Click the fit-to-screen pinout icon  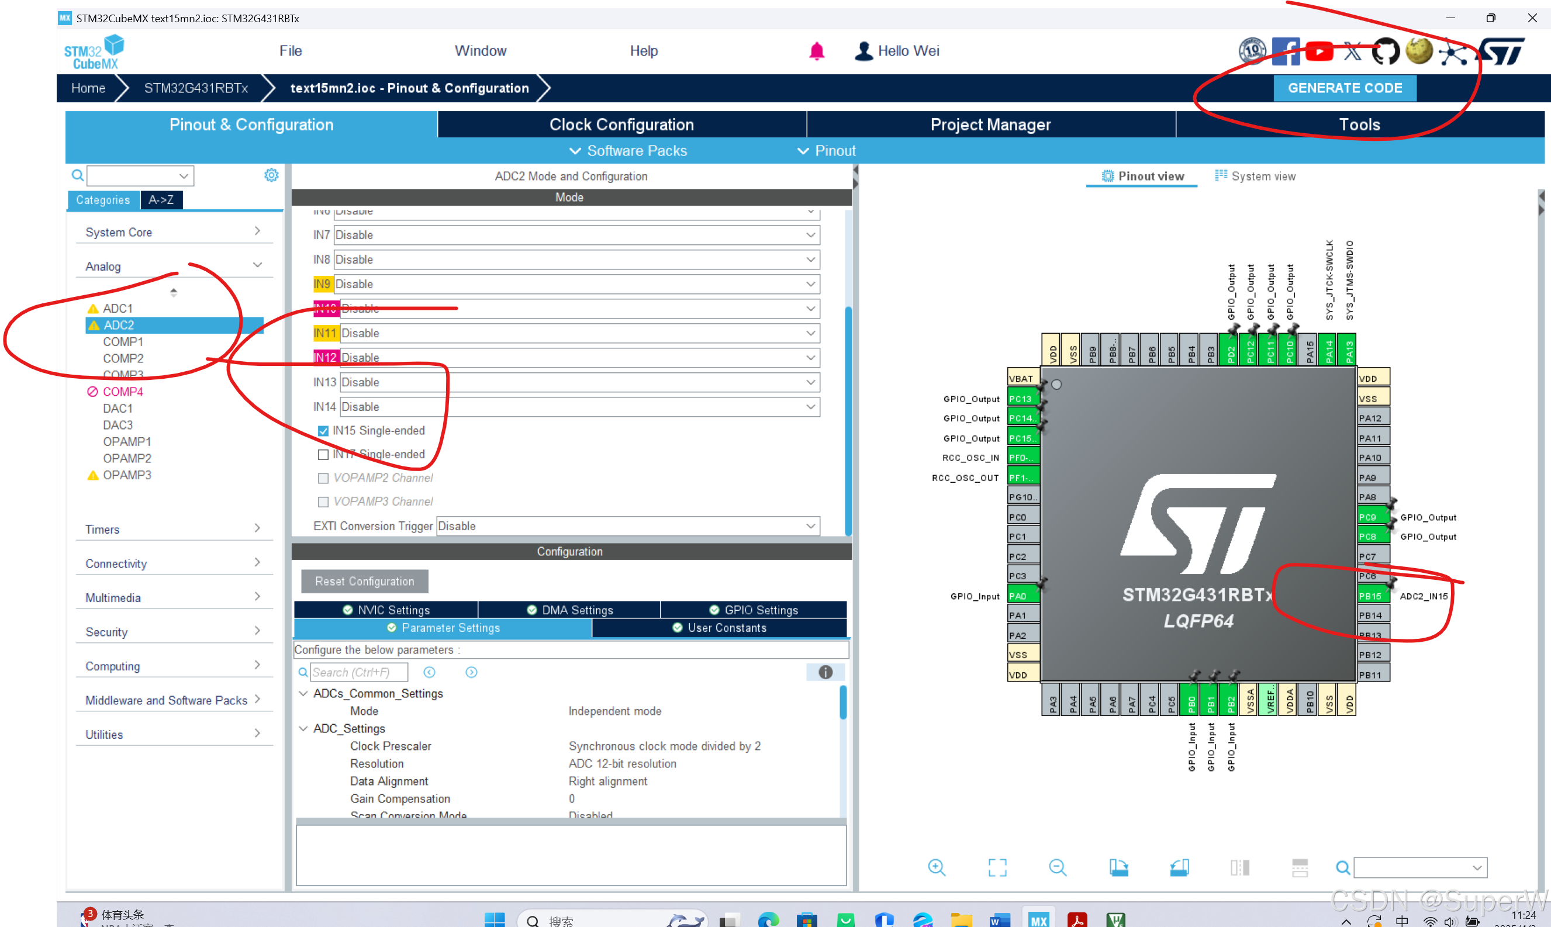[x=997, y=867]
